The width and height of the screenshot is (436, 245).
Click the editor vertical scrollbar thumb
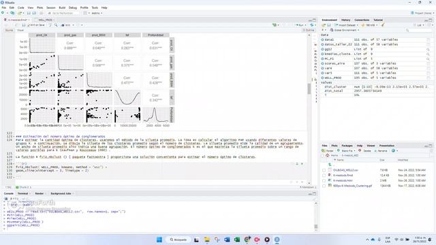309,89
